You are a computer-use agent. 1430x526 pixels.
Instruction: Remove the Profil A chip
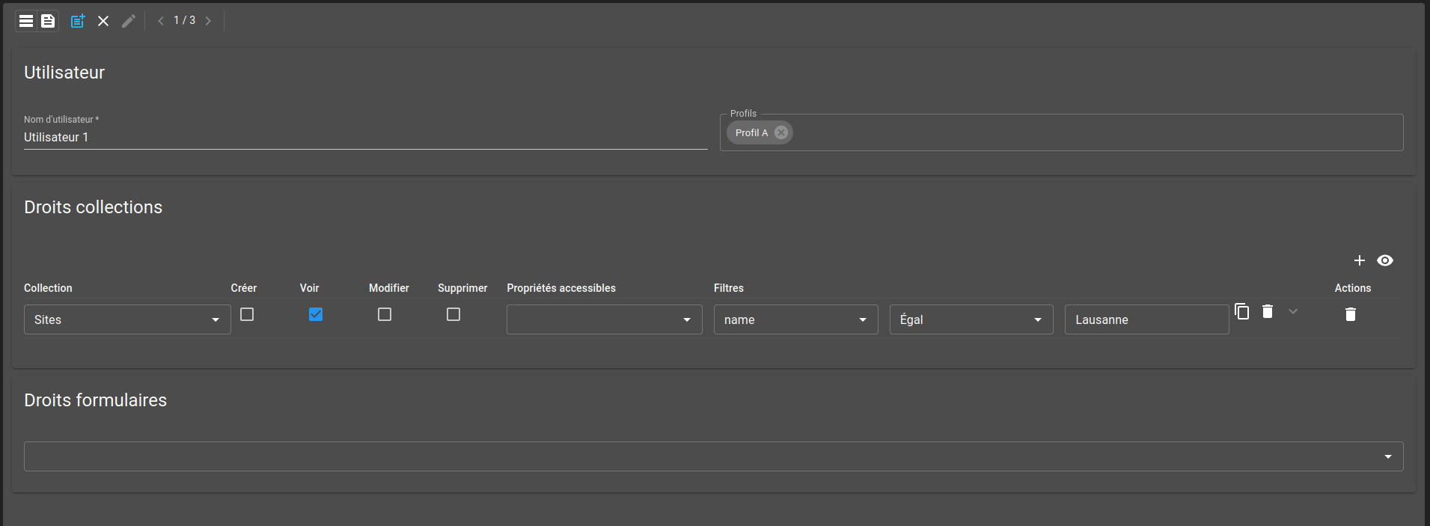(781, 132)
